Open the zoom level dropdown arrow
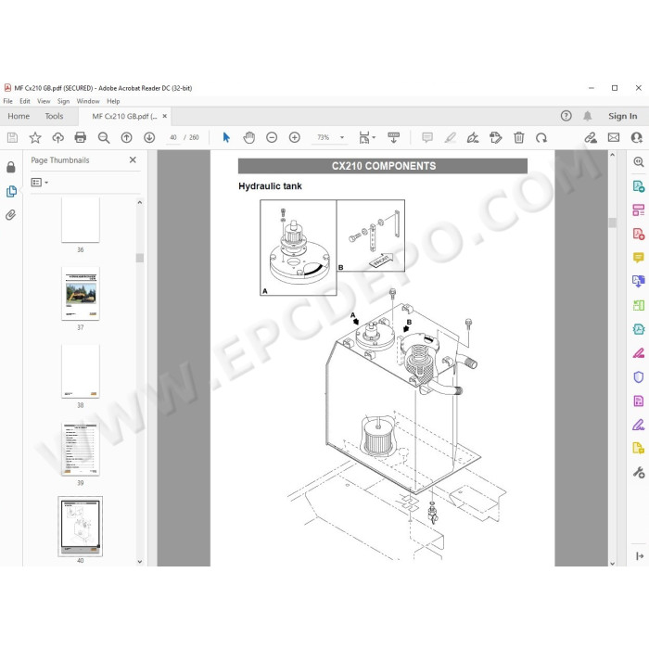649x649 pixels. coord(342,137)
